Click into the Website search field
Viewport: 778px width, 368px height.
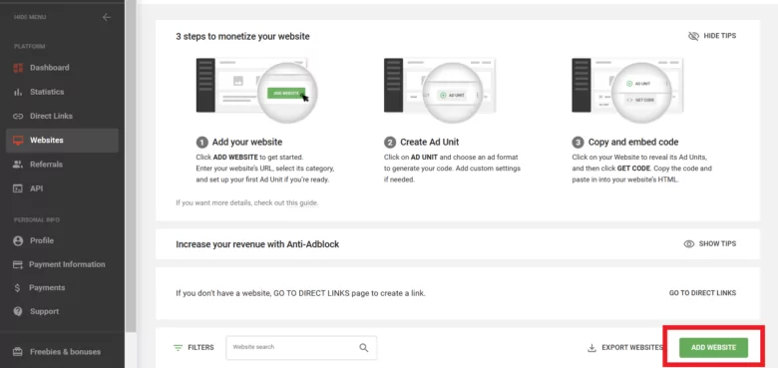pyautogui.click(x=301, y=348)
